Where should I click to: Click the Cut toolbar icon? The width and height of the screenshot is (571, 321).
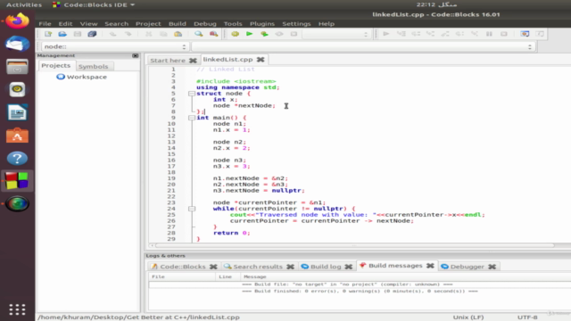(x=149, y=34)
